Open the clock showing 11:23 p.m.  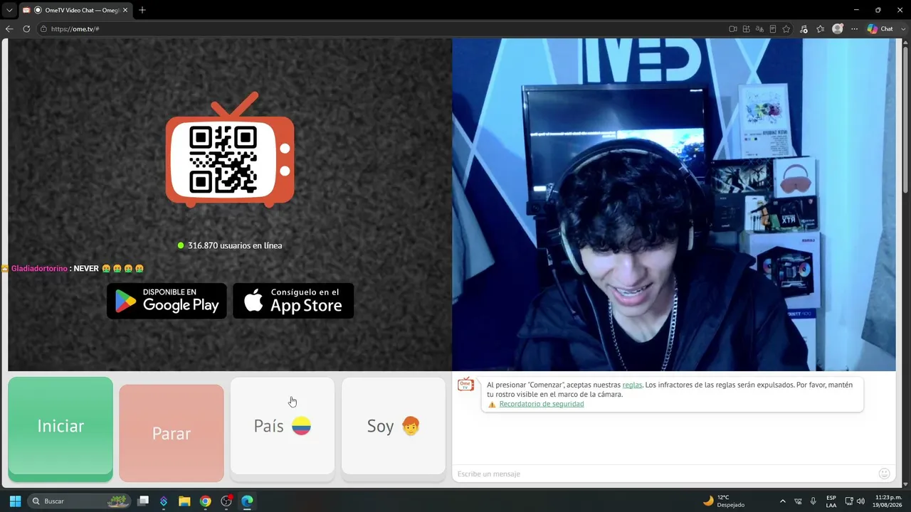[x=888, y=501]
